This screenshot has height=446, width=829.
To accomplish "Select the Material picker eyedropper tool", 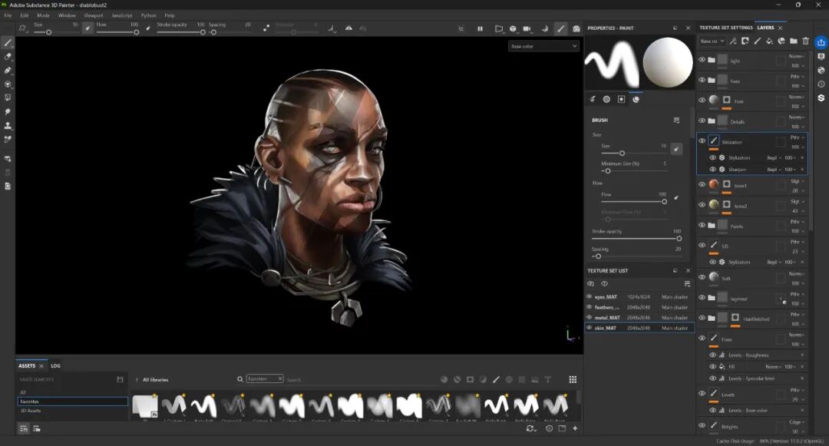I will (x=8, y=140).
